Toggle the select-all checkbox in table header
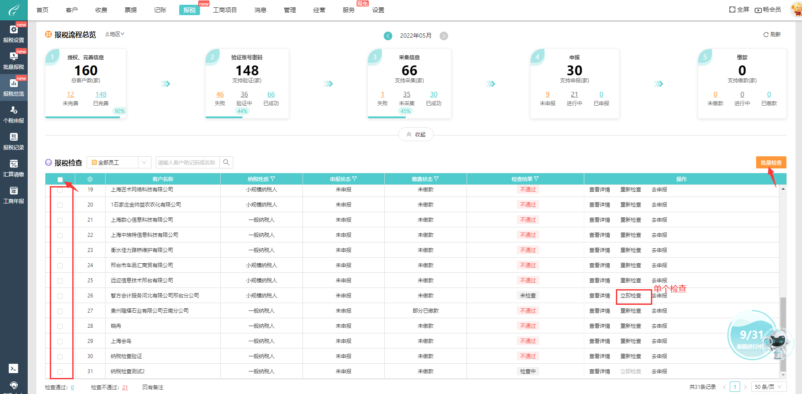Screen dimensions: 802x394 pyautogui.click(x=60, y=179)
